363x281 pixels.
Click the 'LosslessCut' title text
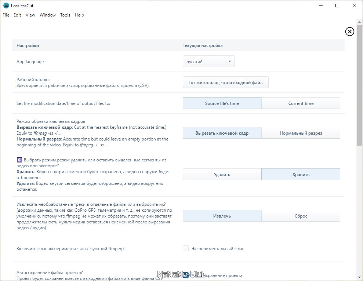(22, 6)
